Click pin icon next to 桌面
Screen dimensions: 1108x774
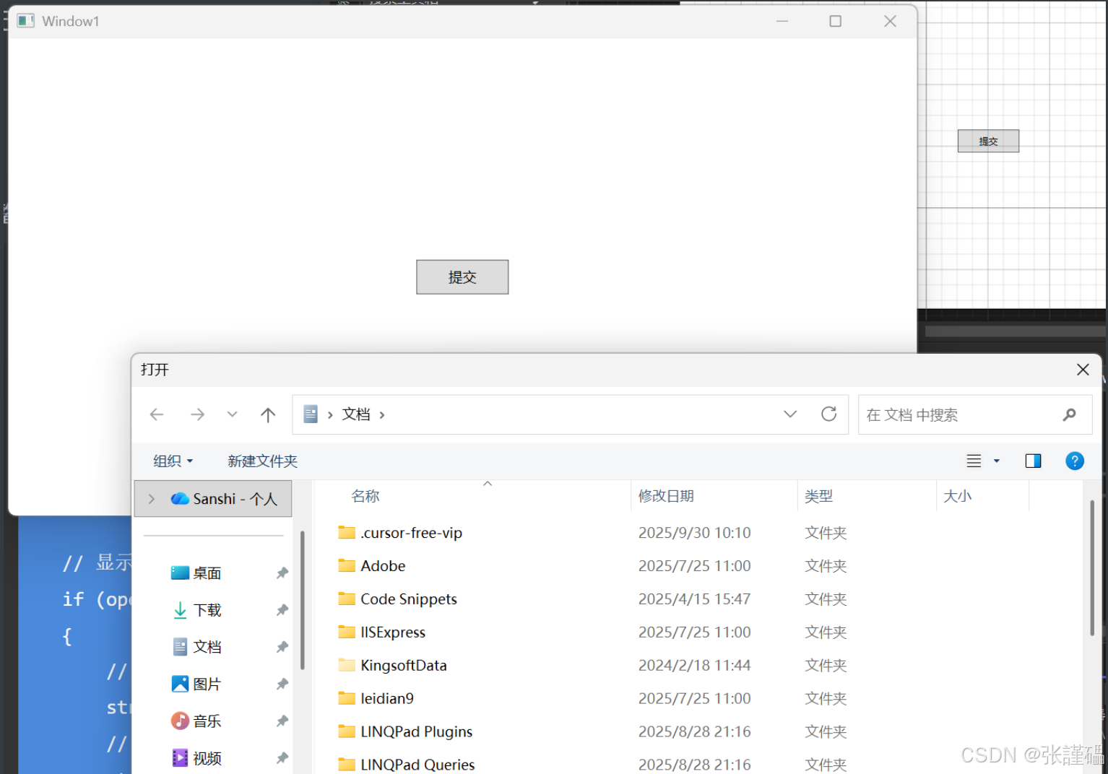282,573
